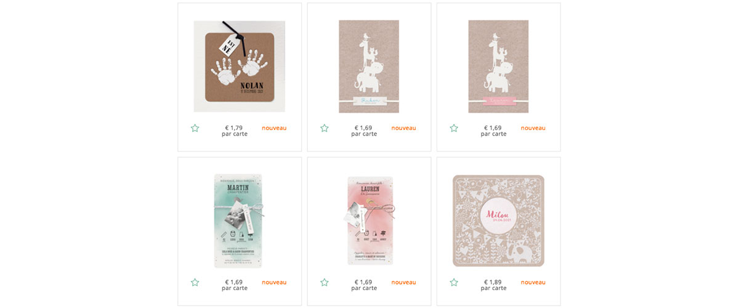The height and width of the screenshot is (308, 739).
Task: Click nouveau label under pink-banner animal card
Action: (533, 128)
